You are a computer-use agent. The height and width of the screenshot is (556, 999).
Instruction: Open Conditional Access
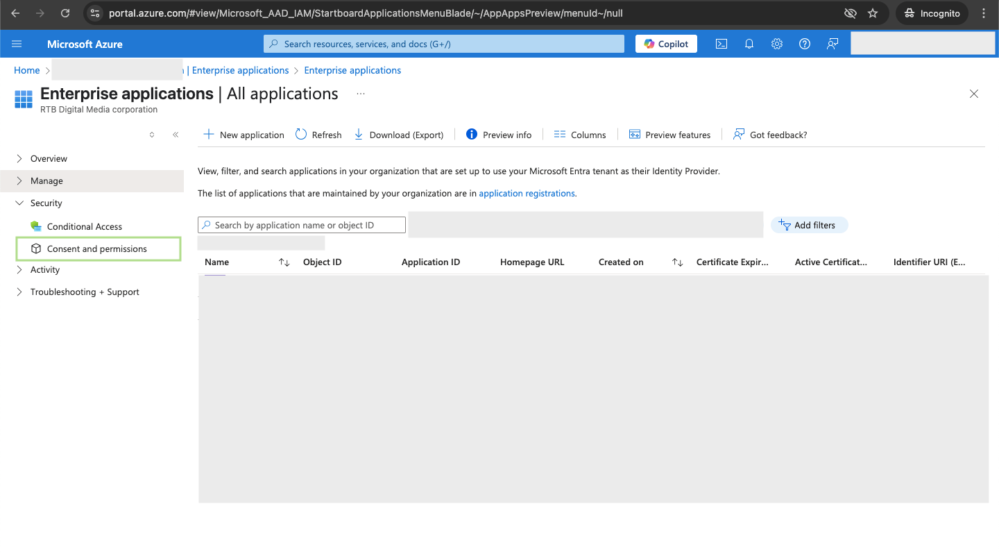click(84, 226)
